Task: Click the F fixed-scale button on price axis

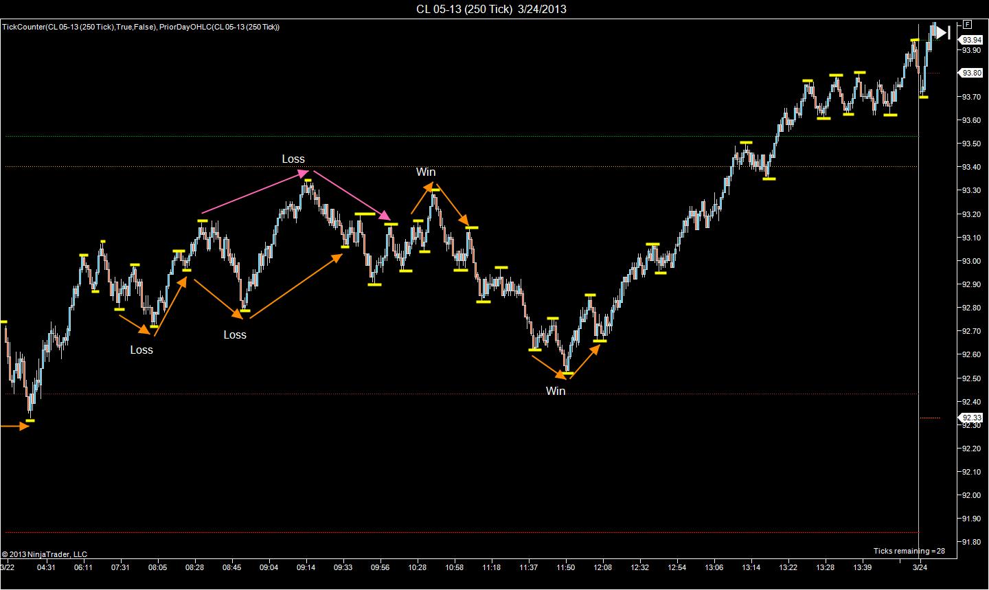Action: pyautogui.click(x=966, y=23)
